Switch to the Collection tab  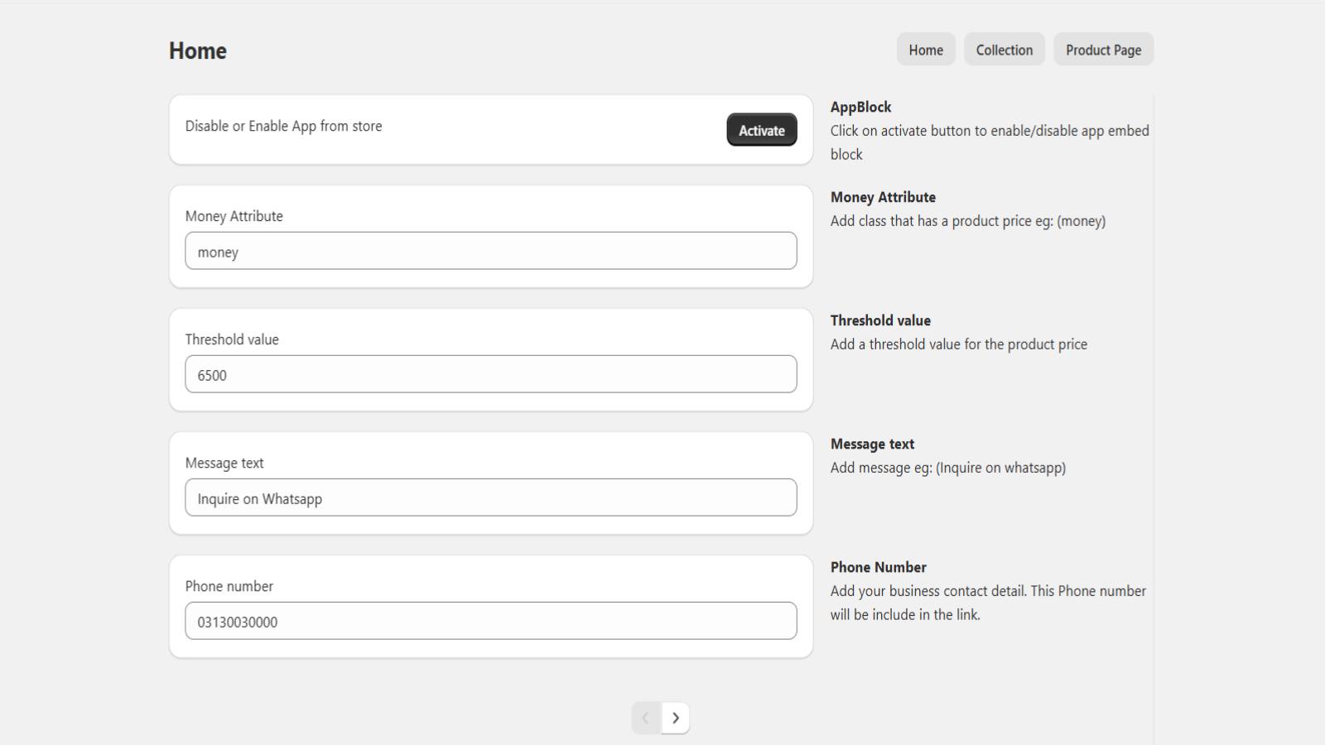1004,50
